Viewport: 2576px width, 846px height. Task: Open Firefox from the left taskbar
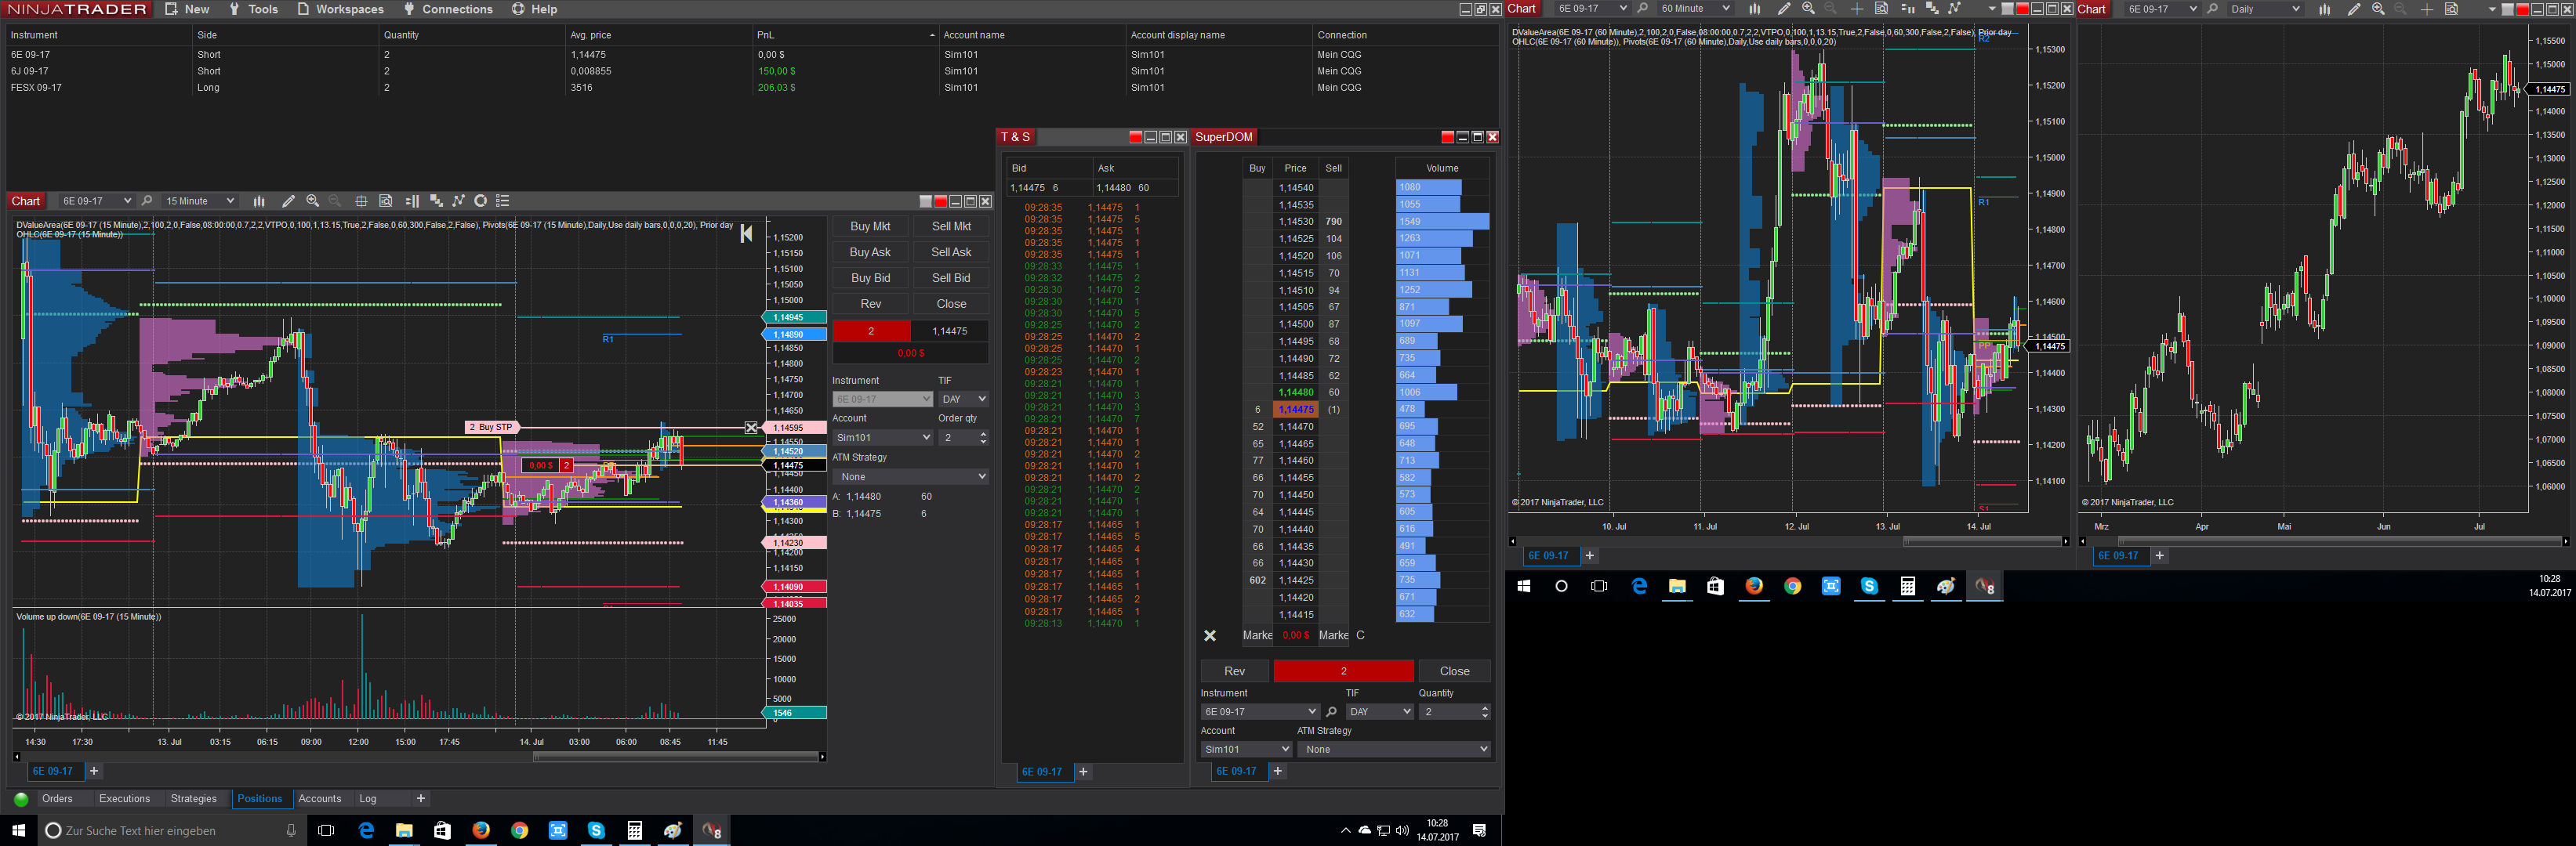481,830
